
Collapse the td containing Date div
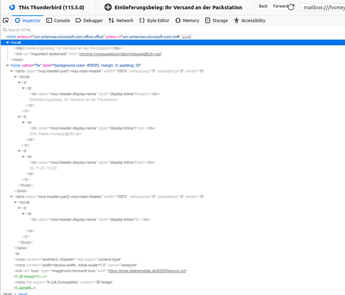(x=23, y=157)
